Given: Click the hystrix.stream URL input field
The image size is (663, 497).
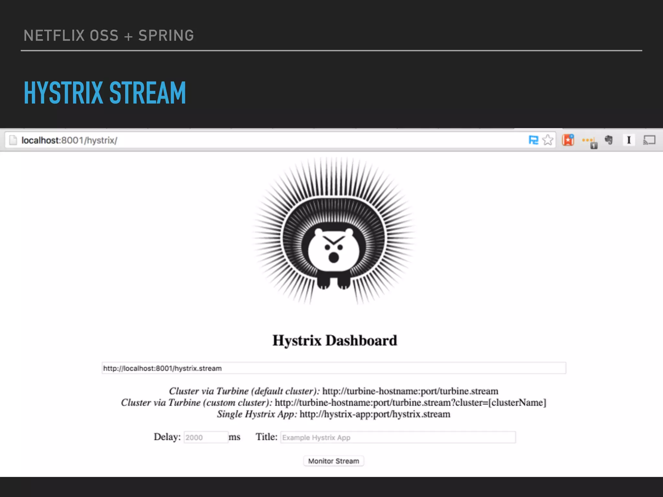Looking at the screenshot, I should 334,368.
